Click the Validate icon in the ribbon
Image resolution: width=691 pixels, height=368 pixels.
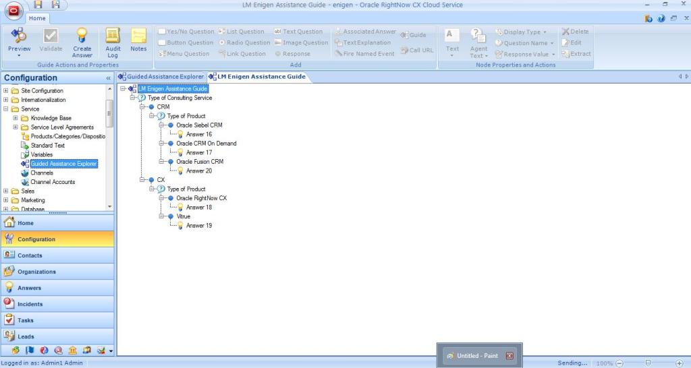tap(51, 36)
